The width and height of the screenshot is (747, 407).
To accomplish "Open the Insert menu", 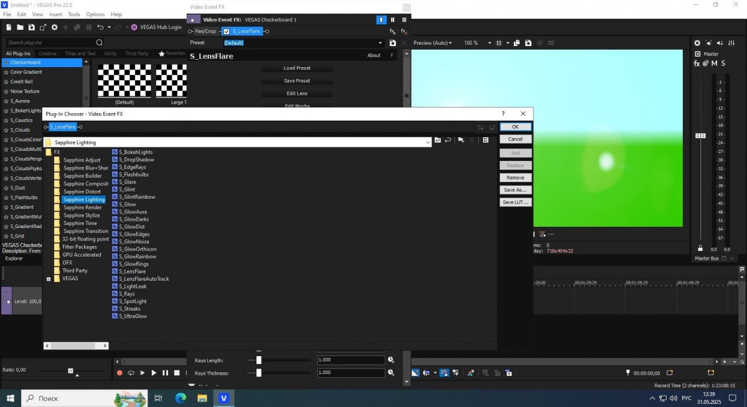I will coord(55,14).
